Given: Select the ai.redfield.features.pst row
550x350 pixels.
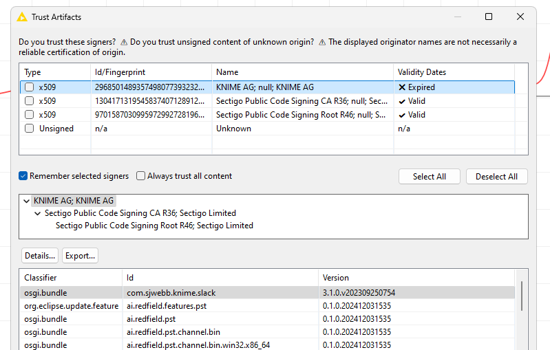Looking at the screenshot, I should [x=267, y=306].
